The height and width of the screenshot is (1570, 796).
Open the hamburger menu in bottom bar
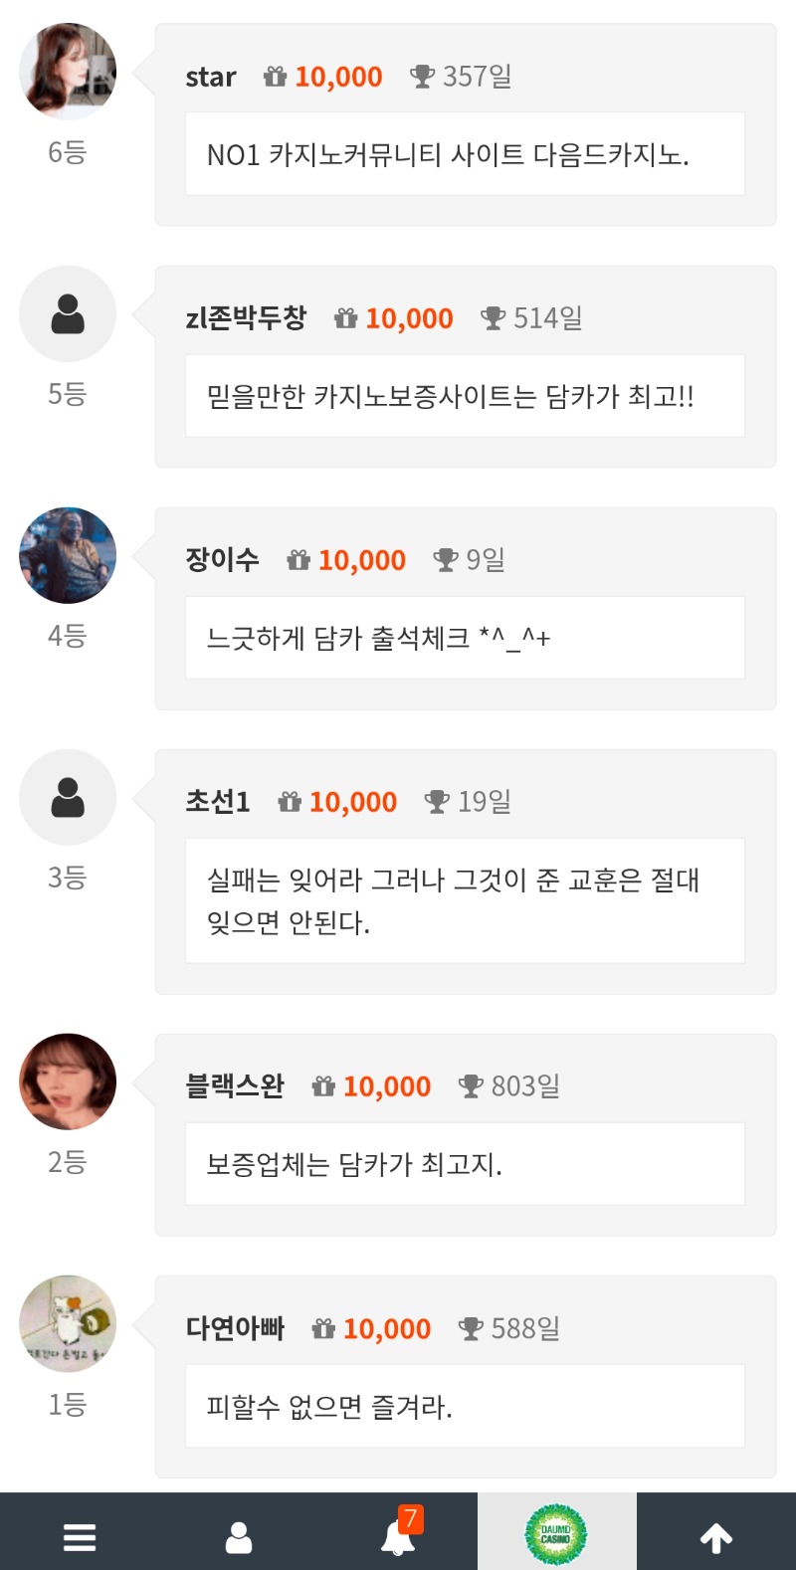click(x=80, y=1537)
